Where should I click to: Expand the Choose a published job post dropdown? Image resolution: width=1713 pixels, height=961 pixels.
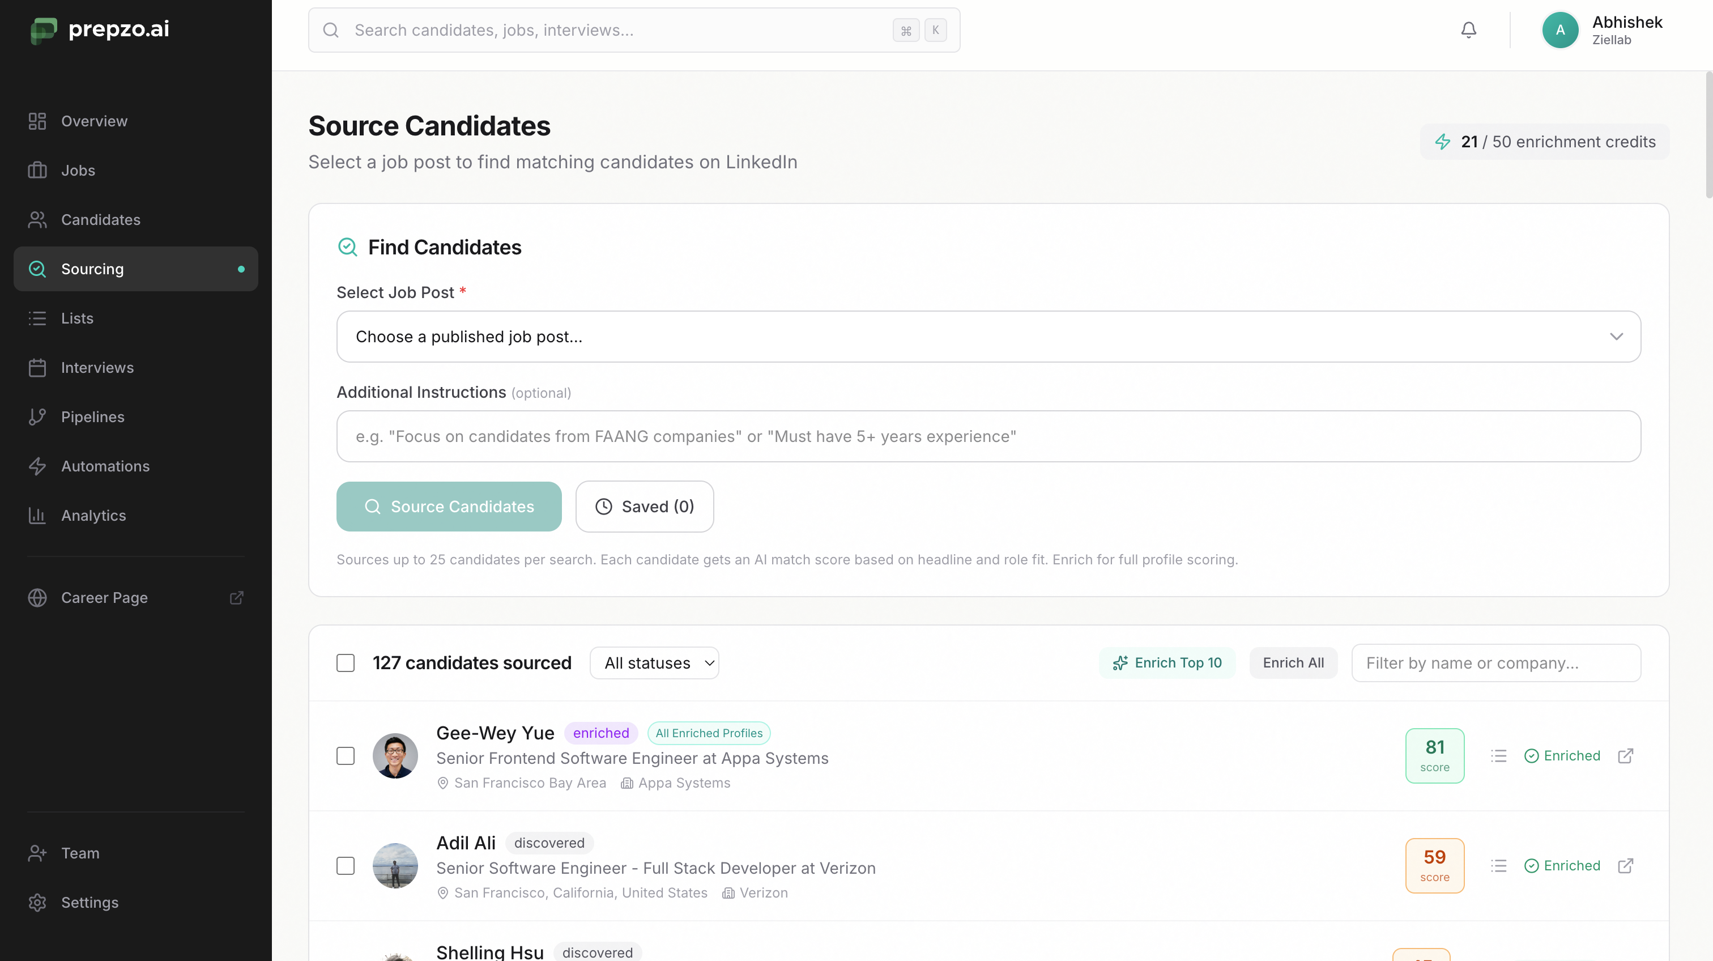988,337
